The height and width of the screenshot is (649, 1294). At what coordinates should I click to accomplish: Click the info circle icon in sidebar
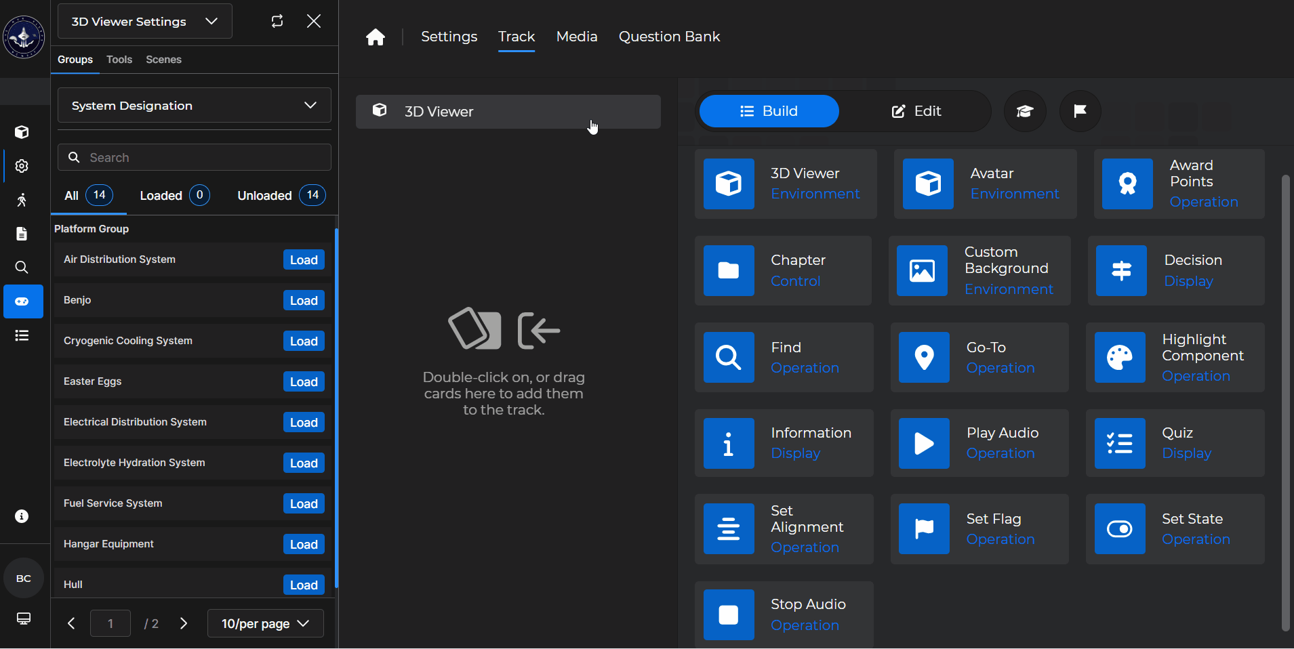(22, 516)
